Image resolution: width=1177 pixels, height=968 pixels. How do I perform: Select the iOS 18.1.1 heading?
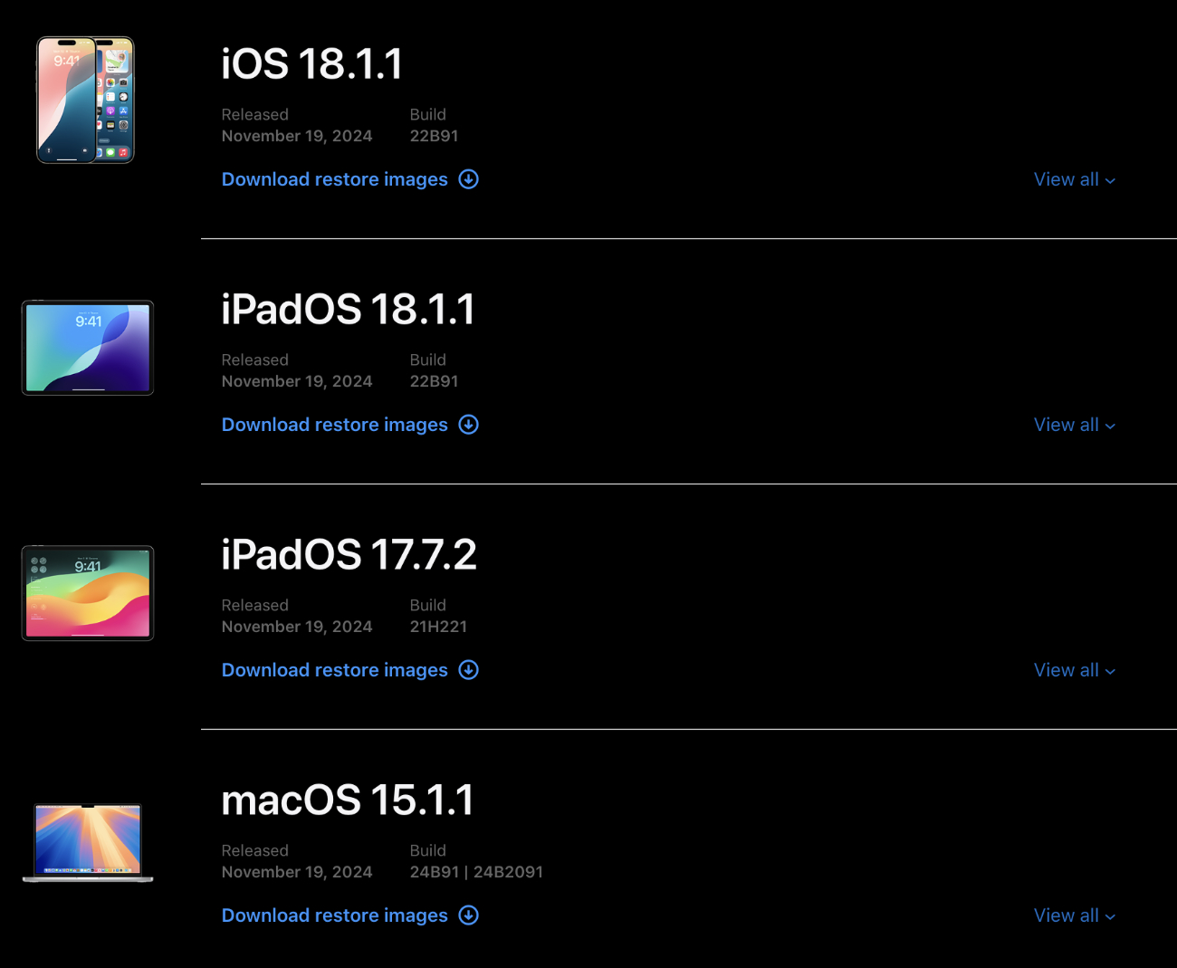[311, 63]
